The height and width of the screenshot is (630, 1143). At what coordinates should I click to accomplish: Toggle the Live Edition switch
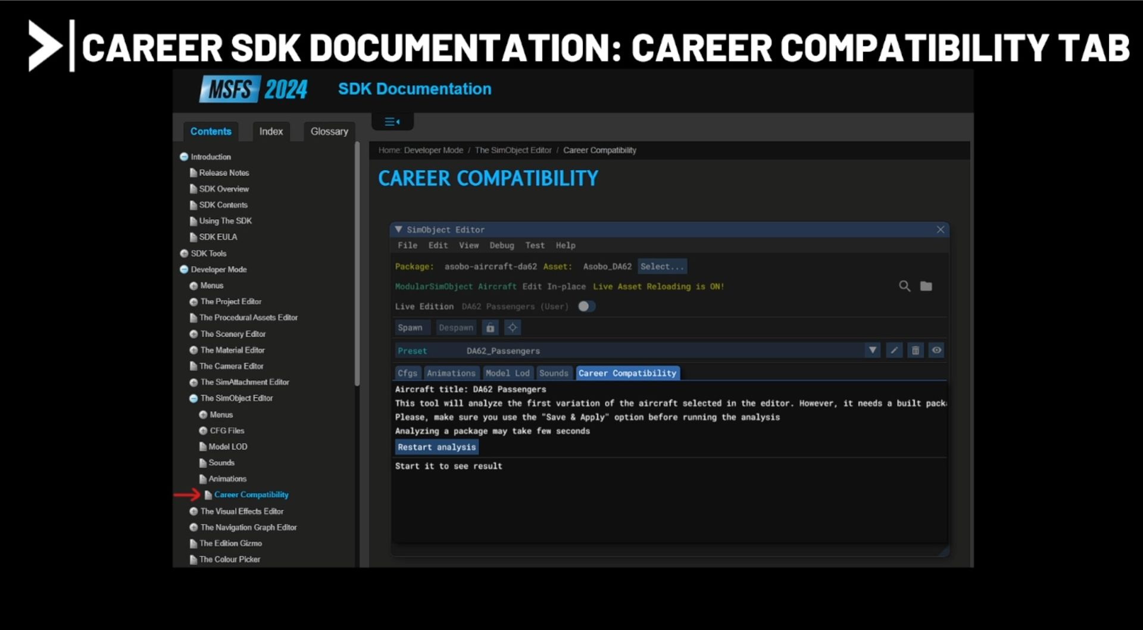pyautogui.click(x=586, y=306)
